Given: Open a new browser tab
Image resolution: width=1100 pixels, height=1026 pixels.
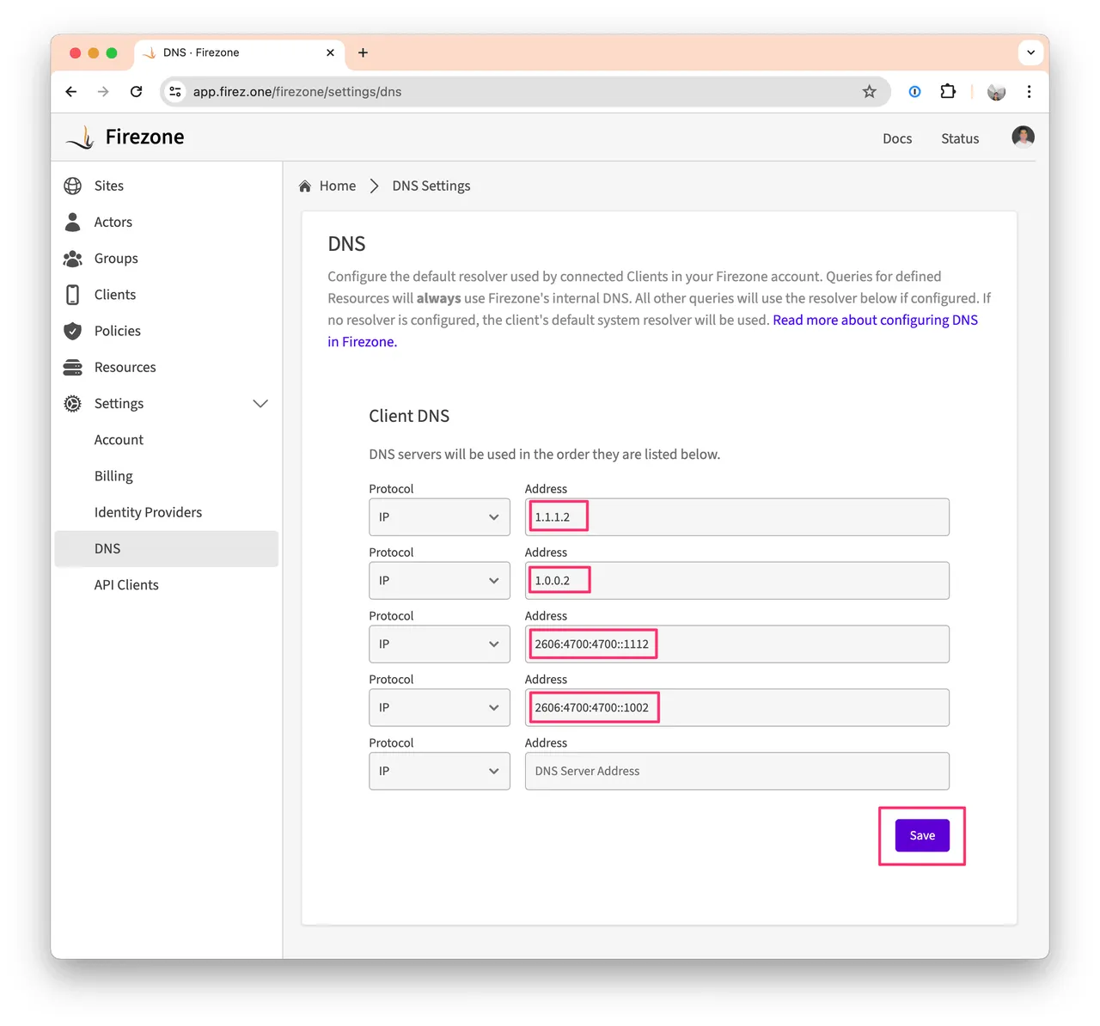Looking at the screenshot, I should (x=364, y=52).
